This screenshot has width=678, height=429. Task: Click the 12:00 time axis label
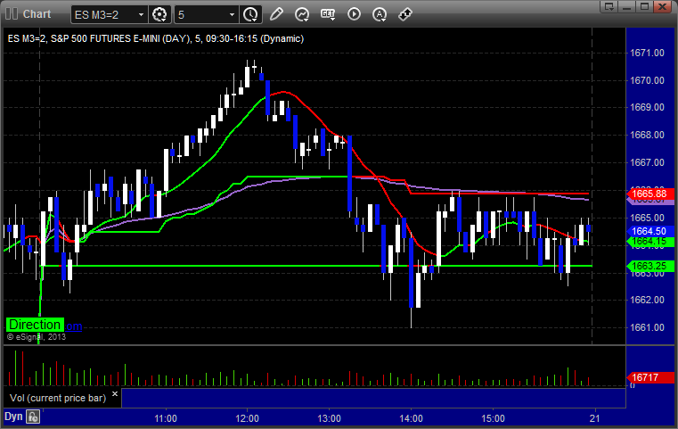[x=248, y=418]
